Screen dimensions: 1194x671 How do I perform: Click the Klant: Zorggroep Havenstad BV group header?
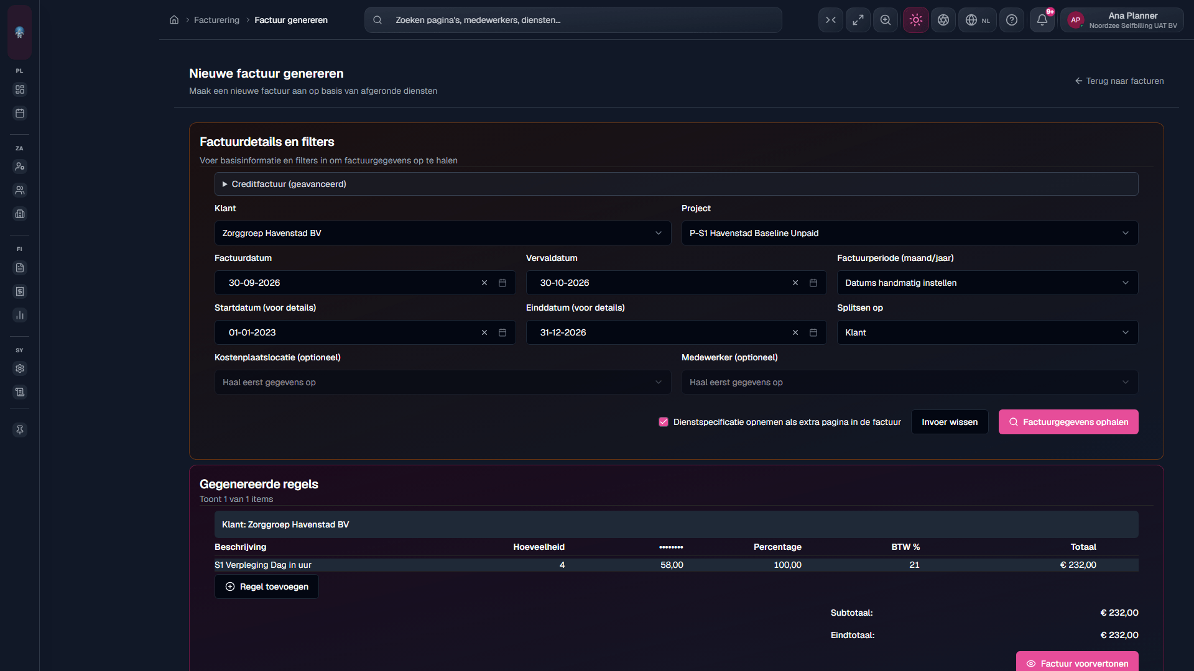(677, 524)
